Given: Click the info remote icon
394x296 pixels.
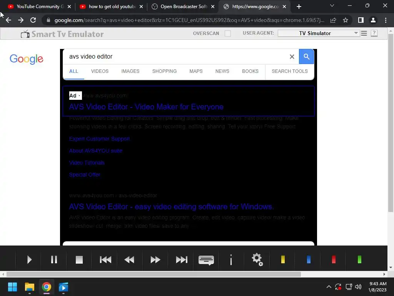Looking at the screenshot, I should click(x=231, y=259).
